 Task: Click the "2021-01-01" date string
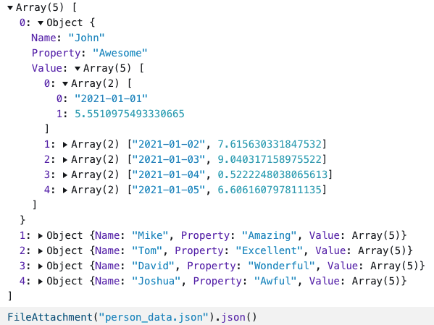click(x=111, y=98)
